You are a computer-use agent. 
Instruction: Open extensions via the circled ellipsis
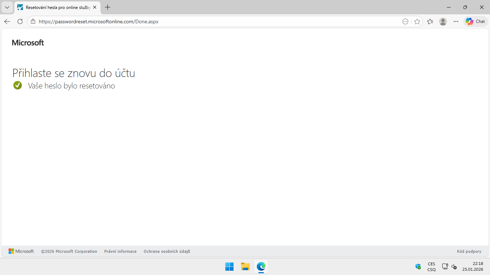tap(405, 21)
